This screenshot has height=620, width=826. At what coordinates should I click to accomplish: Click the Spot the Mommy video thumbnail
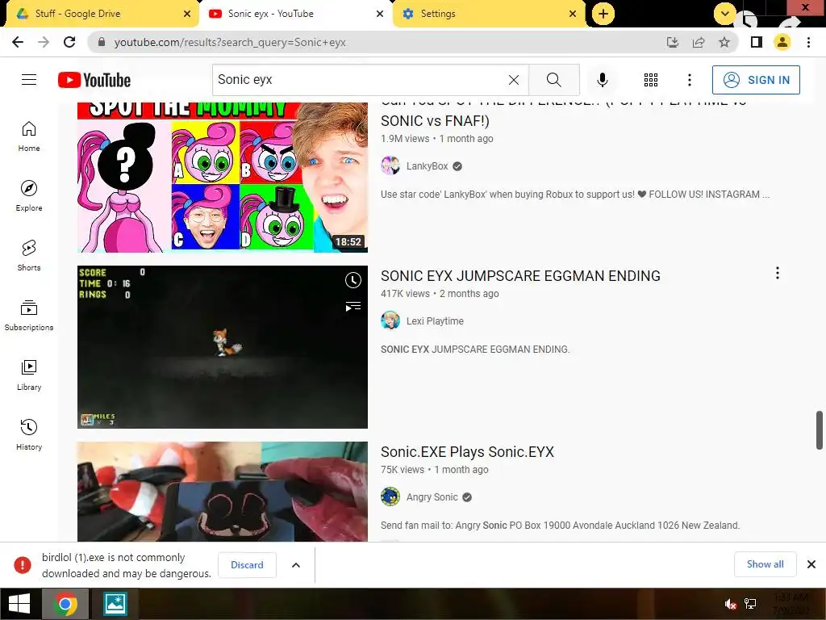point(223,177)
